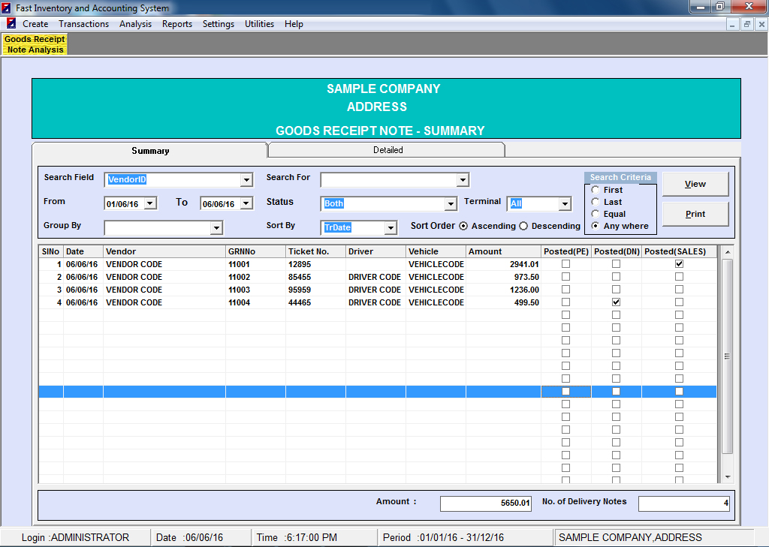This screenshot has height=547, width=769.
Task: Open the Sort By TrDate dropdown
Action: (x=391, y=228)
